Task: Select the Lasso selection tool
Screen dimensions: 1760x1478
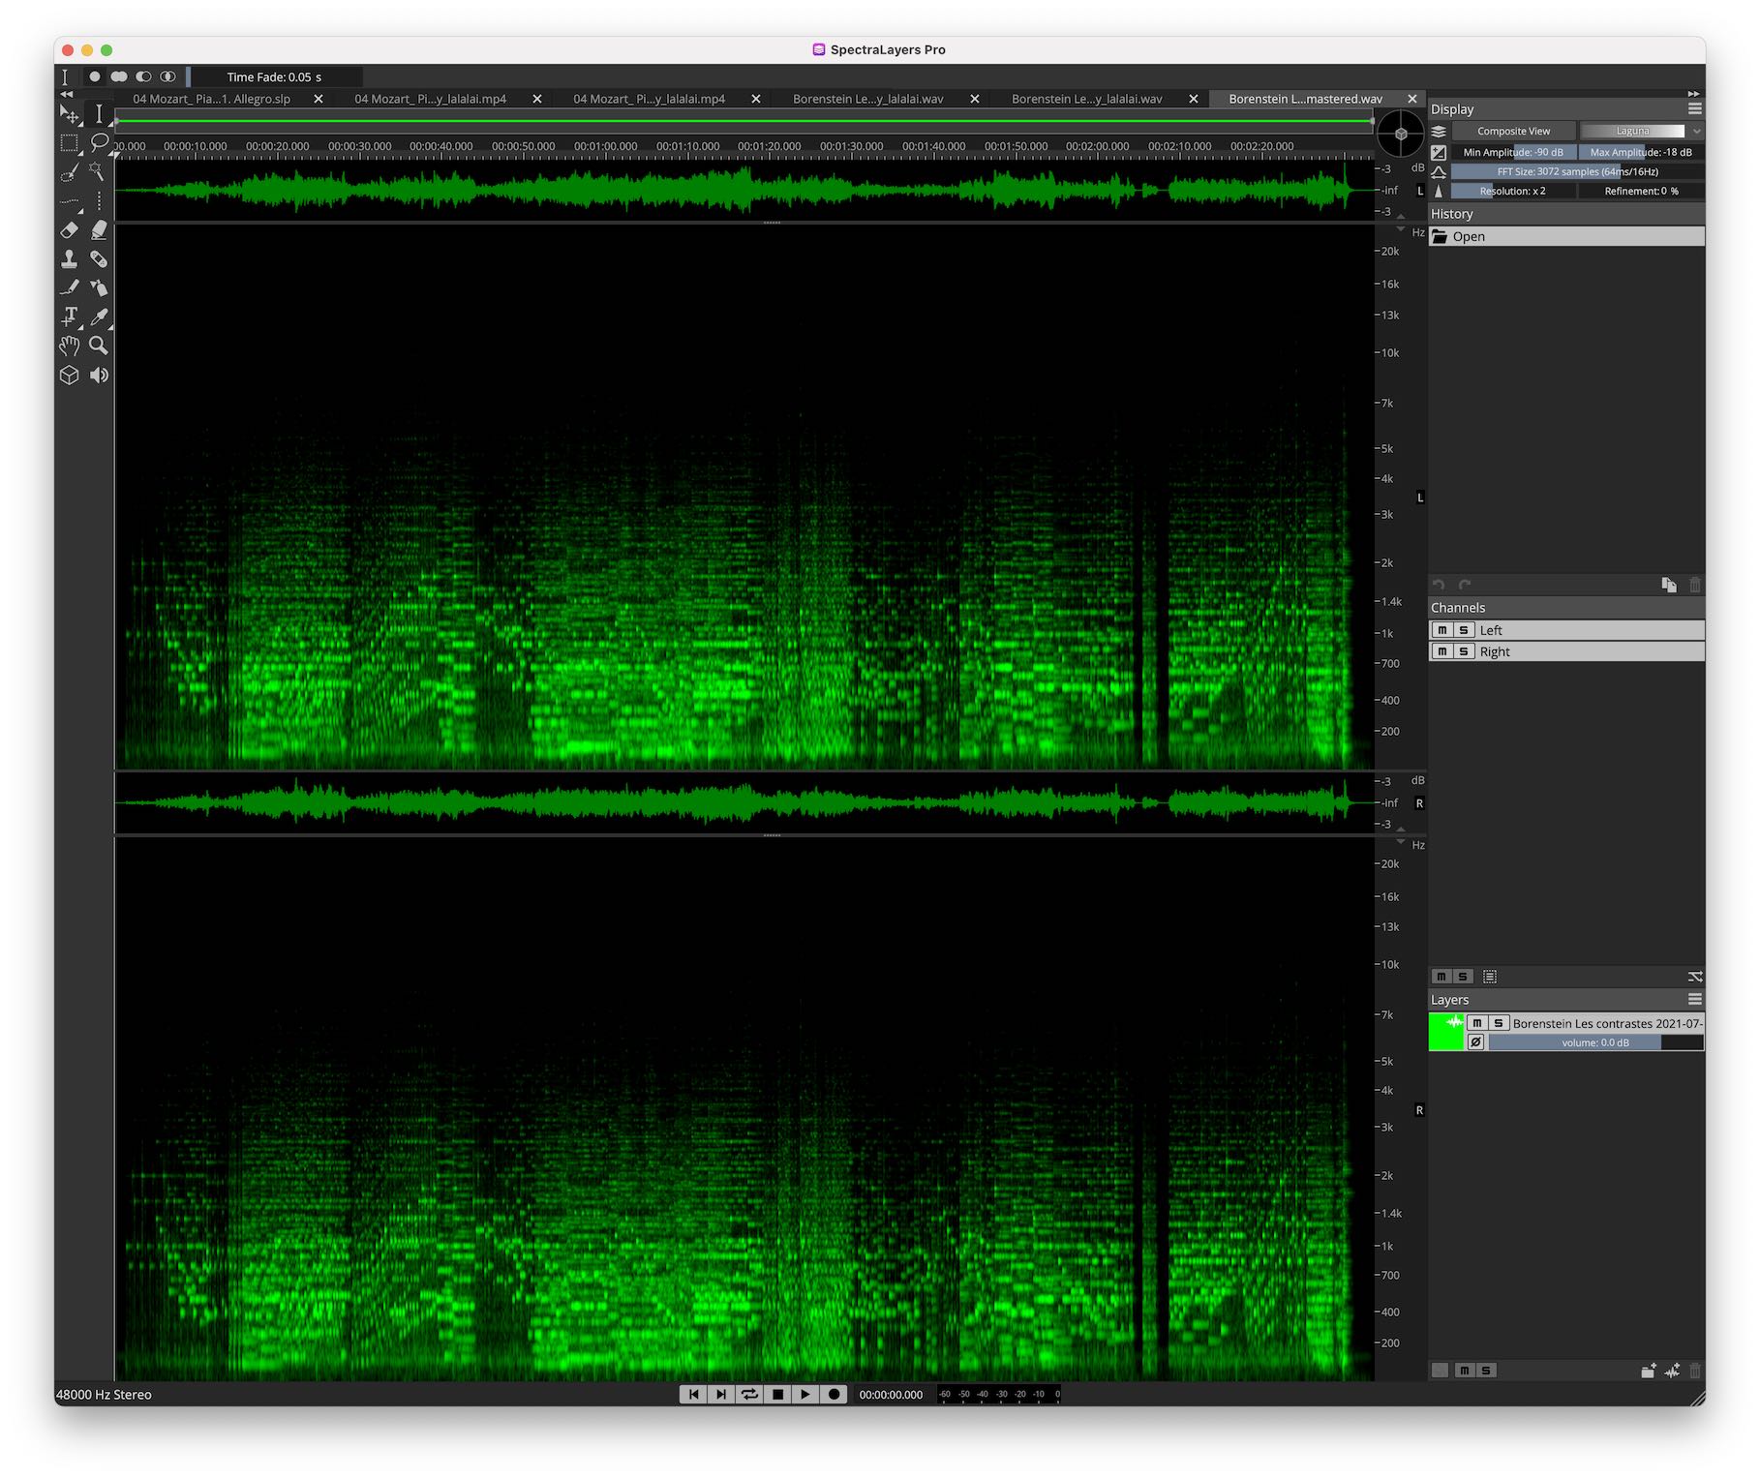Action: [x=99, y=143]
